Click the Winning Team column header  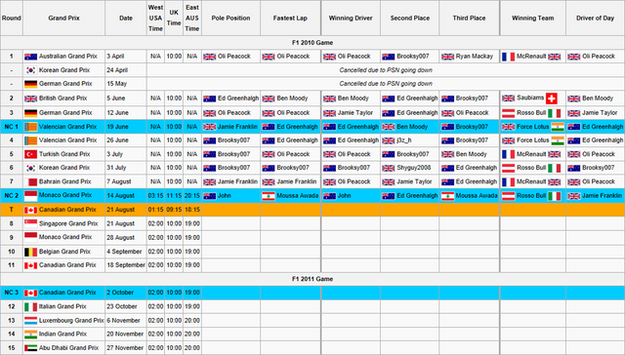pyautogui.click(x=533, y=18)
